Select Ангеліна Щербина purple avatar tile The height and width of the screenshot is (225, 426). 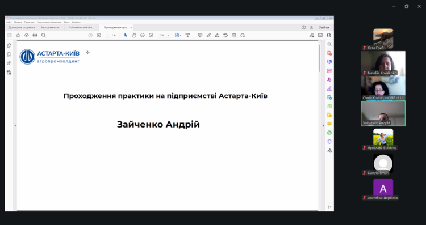pos(383,189)
